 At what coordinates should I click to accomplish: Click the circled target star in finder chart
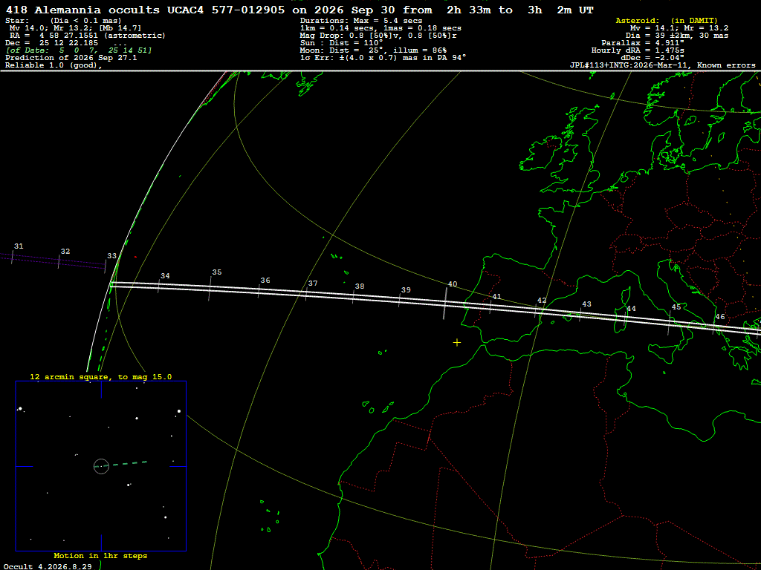pyautogui.click(x=101, y=466)
